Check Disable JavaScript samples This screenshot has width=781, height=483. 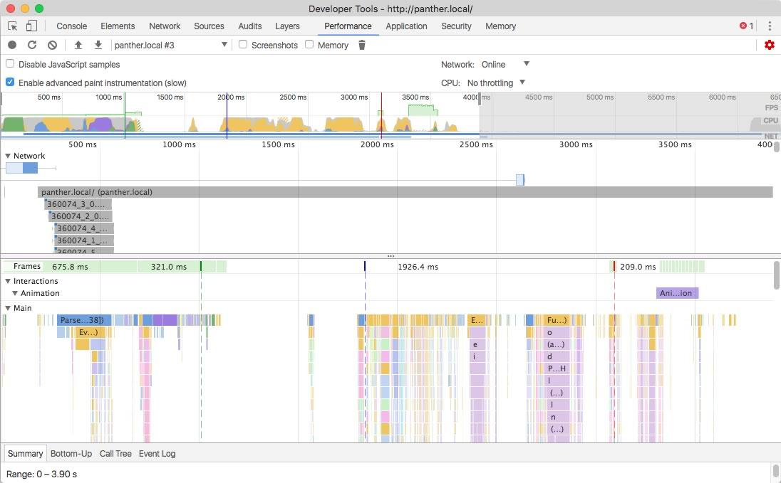coord(10,64)
